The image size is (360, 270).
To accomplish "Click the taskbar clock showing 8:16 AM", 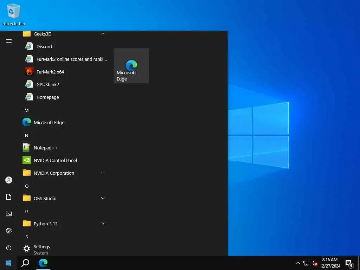I will point(330,263).
